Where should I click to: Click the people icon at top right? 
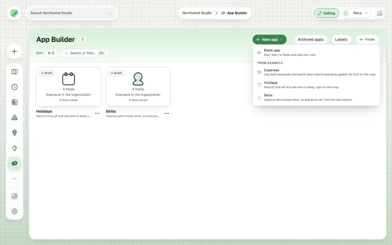379,13
